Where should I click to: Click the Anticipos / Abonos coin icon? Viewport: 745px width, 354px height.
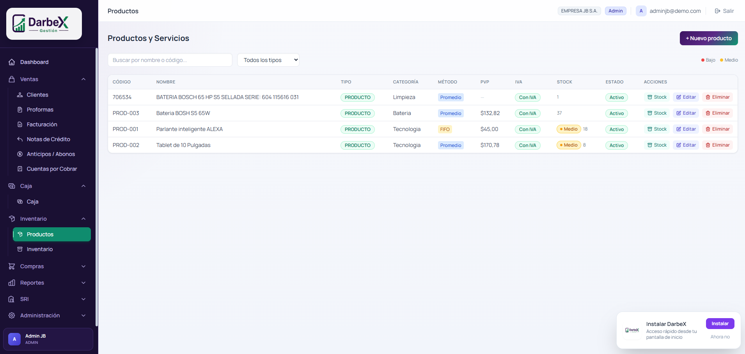point(20,154)
